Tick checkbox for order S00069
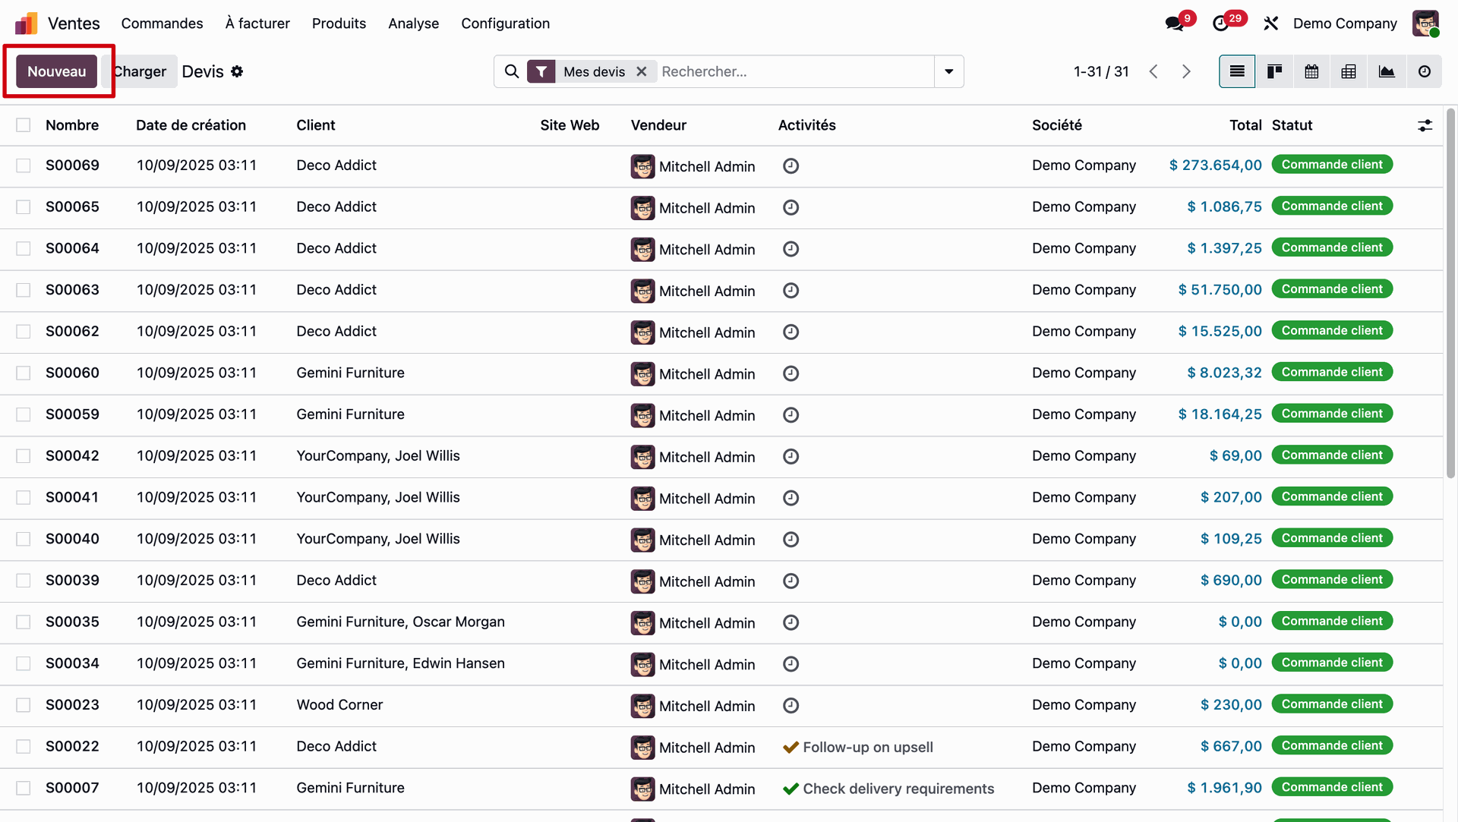The width and height of the screenshot is (1458, 822). tap(24, 165)
